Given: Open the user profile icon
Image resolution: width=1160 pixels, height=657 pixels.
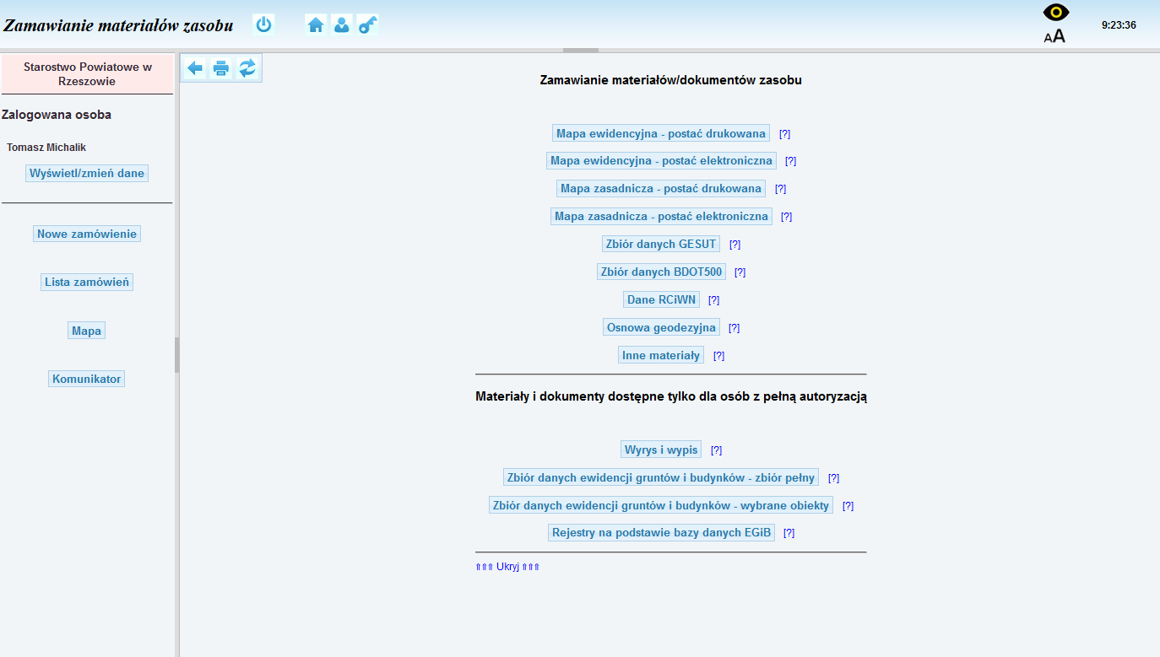Looking at the screenshot, I should click(341, 24).
